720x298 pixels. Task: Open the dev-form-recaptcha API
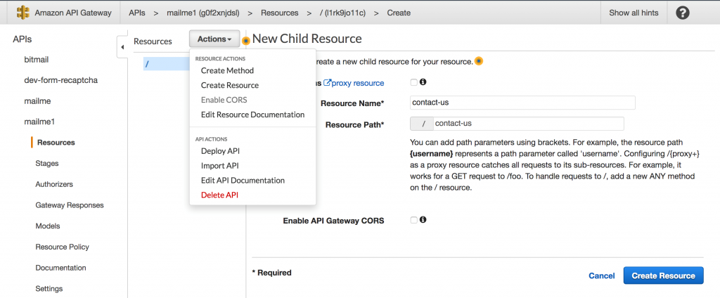(60, 80)
